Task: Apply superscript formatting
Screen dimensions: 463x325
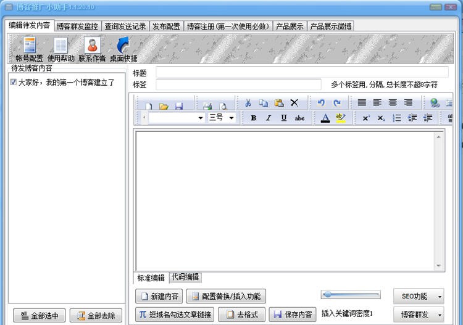Action: coord(366,118)
